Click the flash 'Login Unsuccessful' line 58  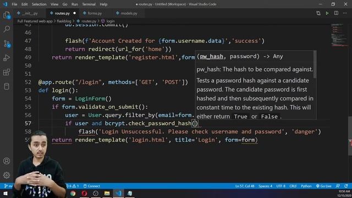pos(200,131)
